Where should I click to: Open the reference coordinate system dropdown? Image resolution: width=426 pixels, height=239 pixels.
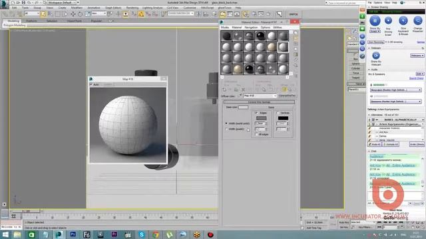(99, 13)
